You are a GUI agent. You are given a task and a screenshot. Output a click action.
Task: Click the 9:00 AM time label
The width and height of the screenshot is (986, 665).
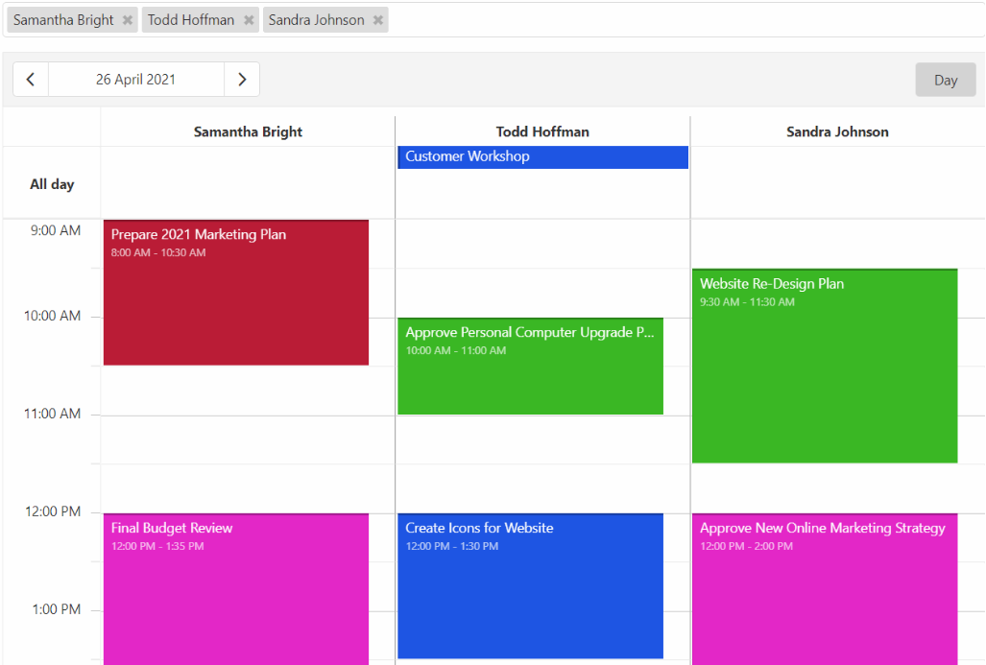click(x=56, y=230)
